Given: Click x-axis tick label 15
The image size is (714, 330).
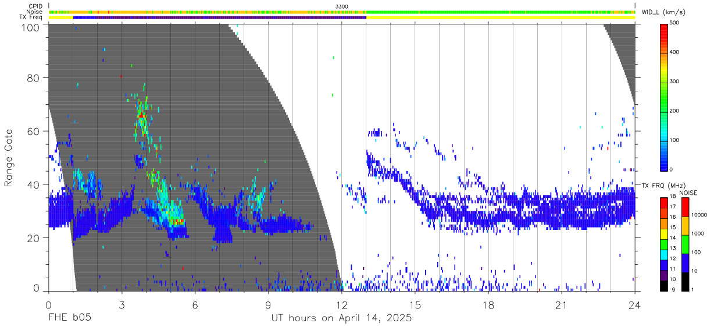Looking at the screenshot, I should (415, 305).
